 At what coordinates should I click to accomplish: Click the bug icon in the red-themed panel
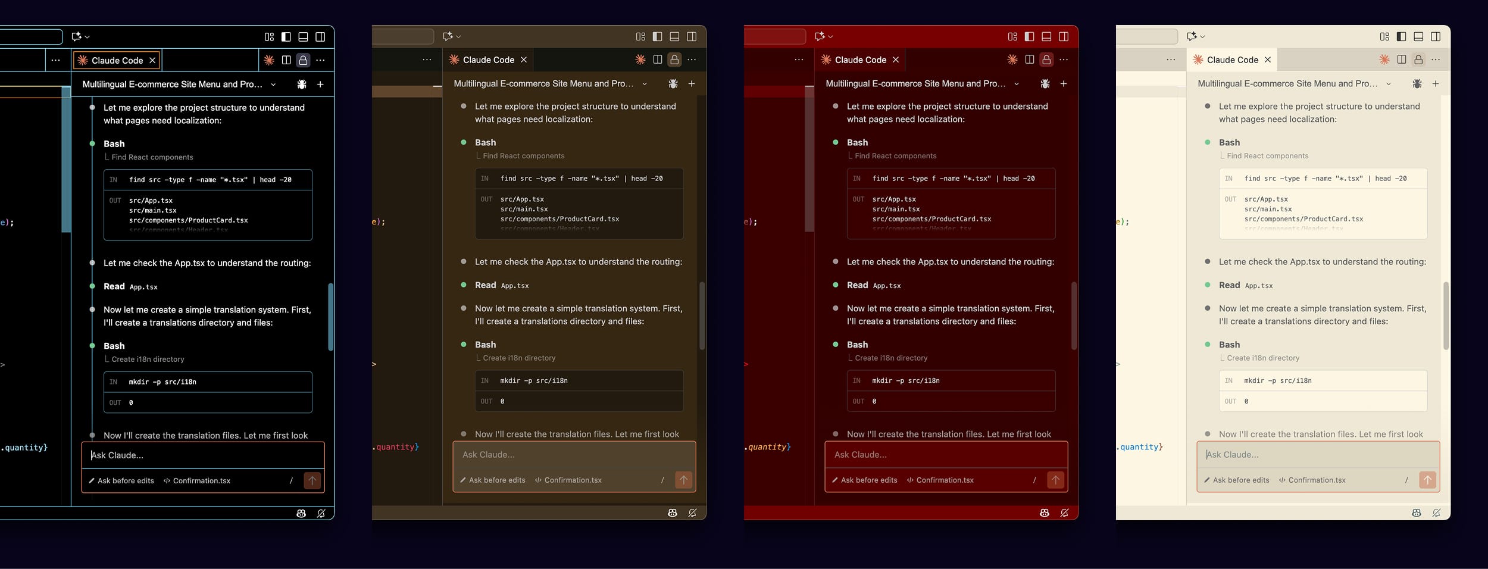tap(1045, 84)
